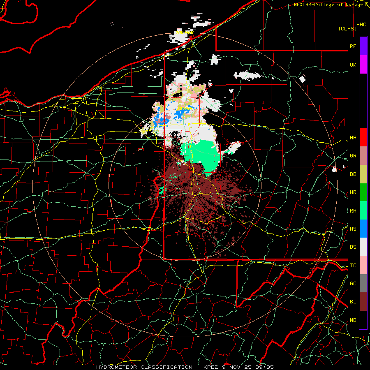Click the 'DS' legend label
370x370 pixels.
coord(353,247)
